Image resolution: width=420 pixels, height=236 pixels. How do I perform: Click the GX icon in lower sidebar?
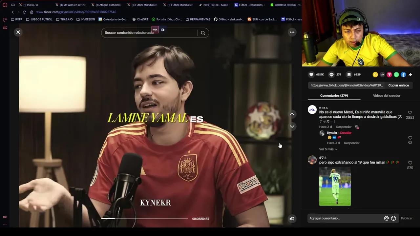(x=5, y=217)
